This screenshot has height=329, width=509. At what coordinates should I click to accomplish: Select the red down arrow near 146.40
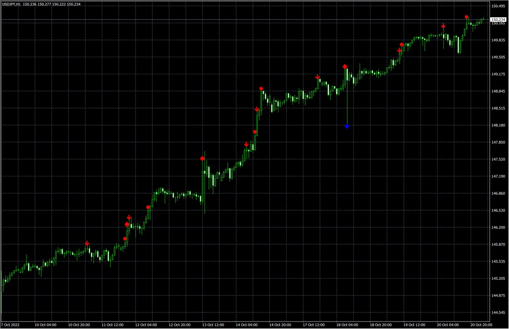(x=129, y=217)
